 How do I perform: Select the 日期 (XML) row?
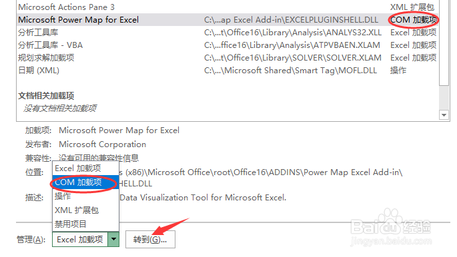point(227,71)
